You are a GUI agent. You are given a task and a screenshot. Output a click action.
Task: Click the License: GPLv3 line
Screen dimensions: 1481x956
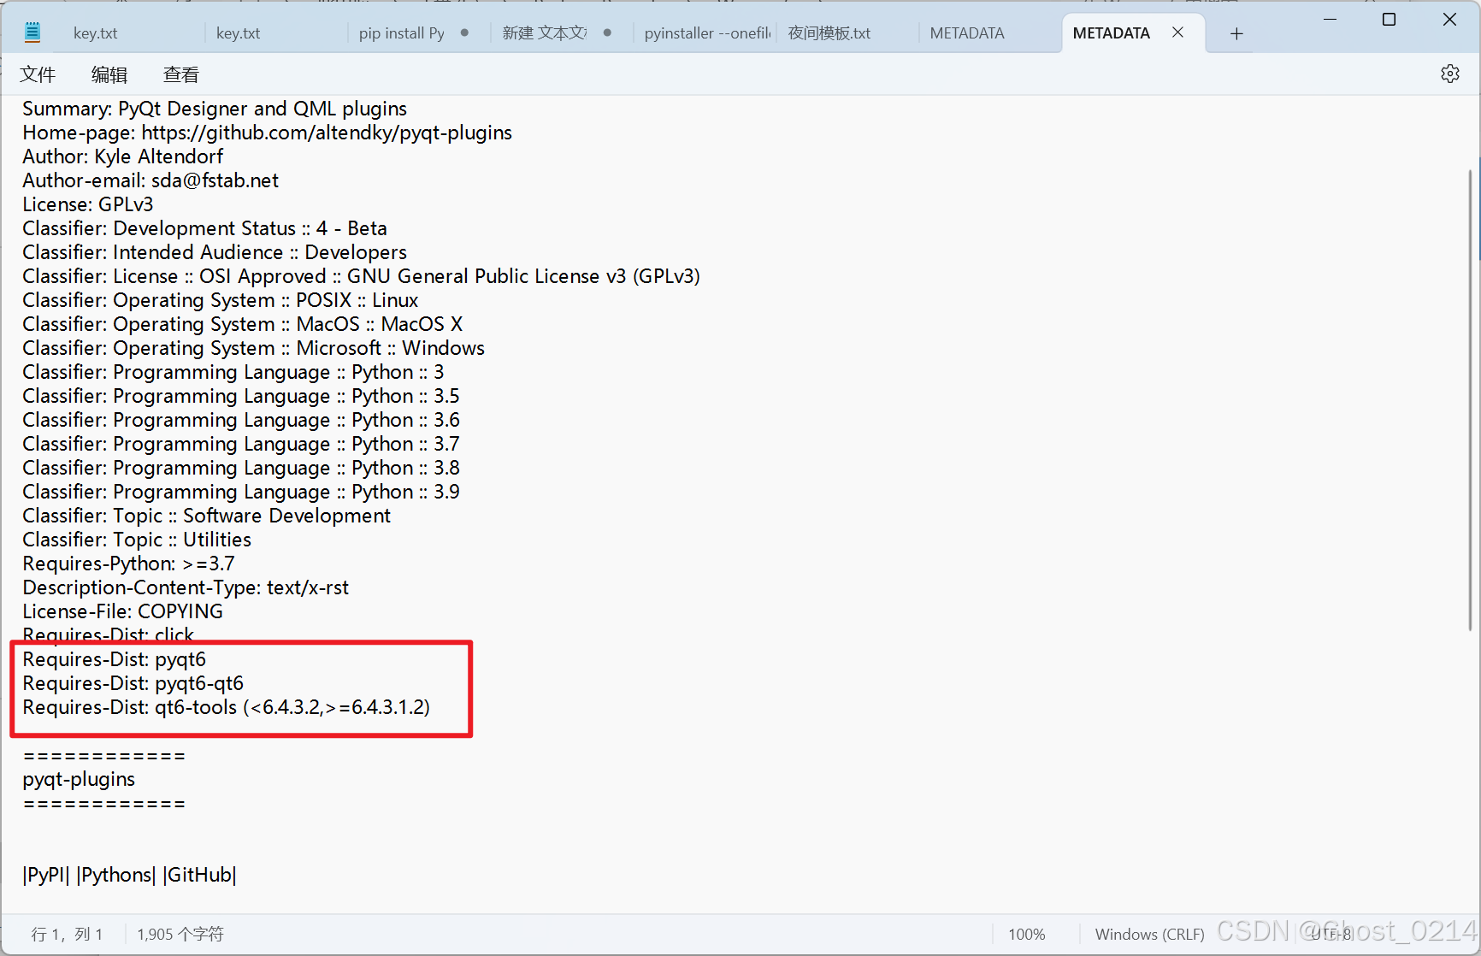click(88, 204)
